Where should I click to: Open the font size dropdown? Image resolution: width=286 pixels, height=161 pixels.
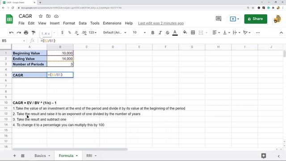[x=139, y=33]
